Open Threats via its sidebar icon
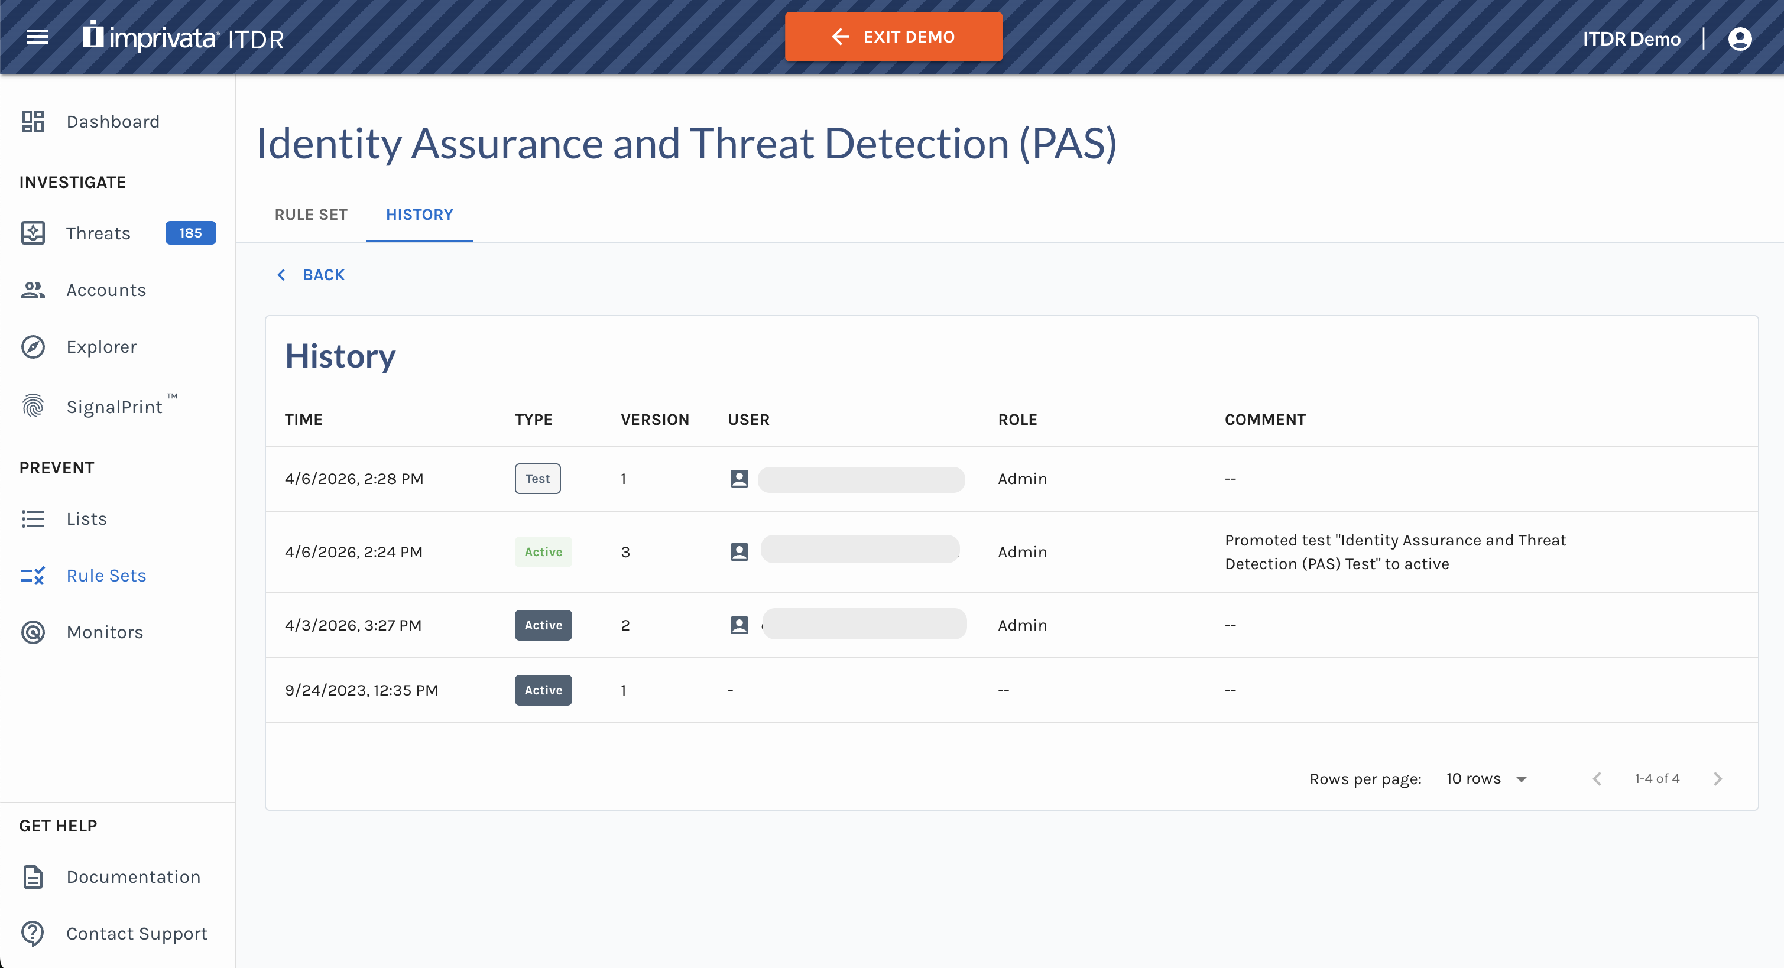The width and height of the screenshot is (1784, 968). pyautogui.click(x=33, y=233)
